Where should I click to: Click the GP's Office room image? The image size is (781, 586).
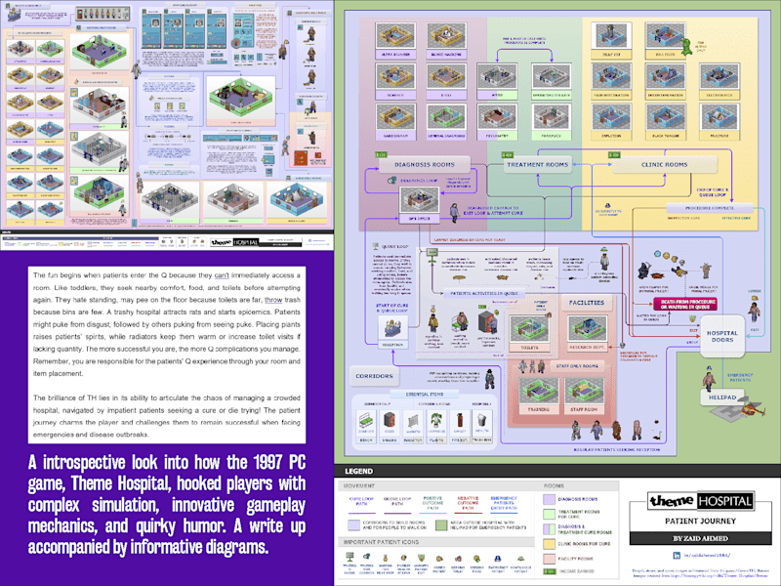(x=420, y=200)
